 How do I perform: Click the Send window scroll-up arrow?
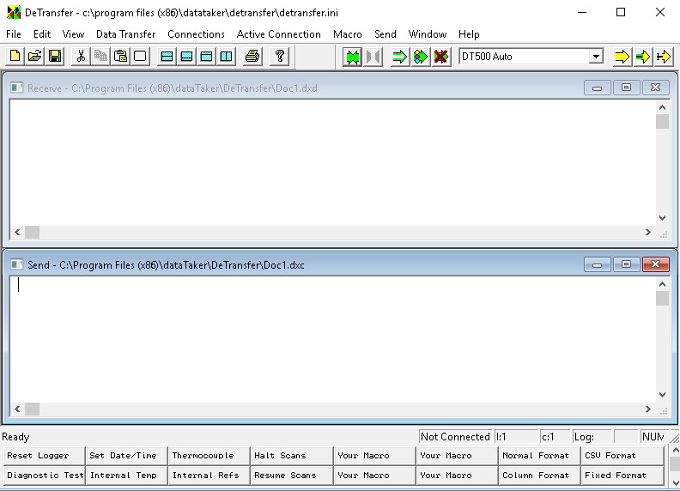coord(662,284)
